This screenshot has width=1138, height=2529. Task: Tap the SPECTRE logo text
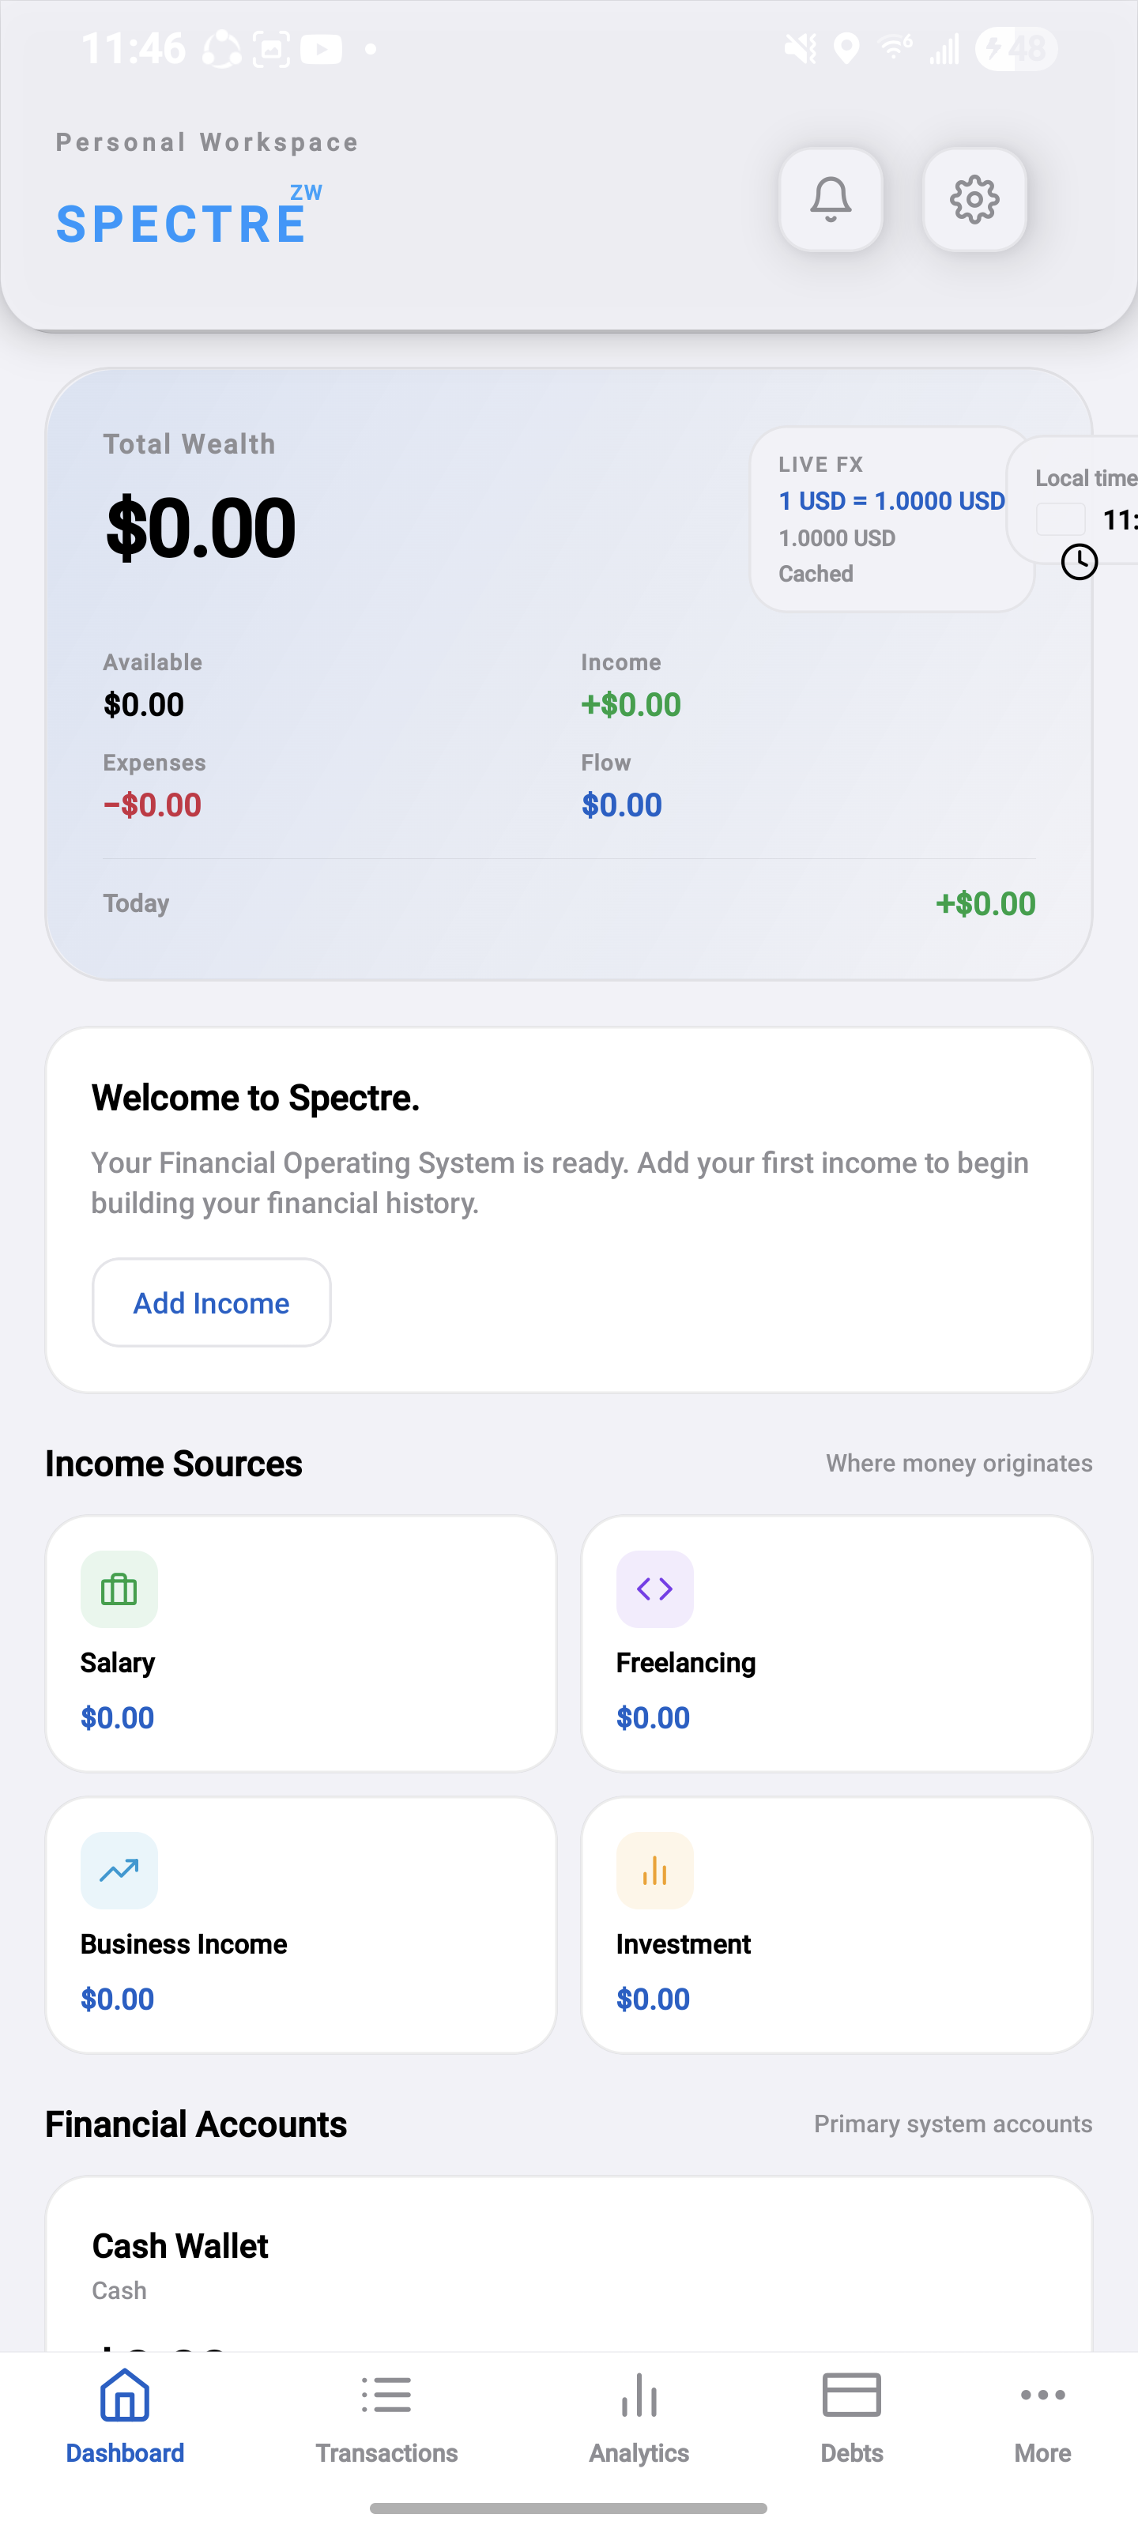(182, 224)
